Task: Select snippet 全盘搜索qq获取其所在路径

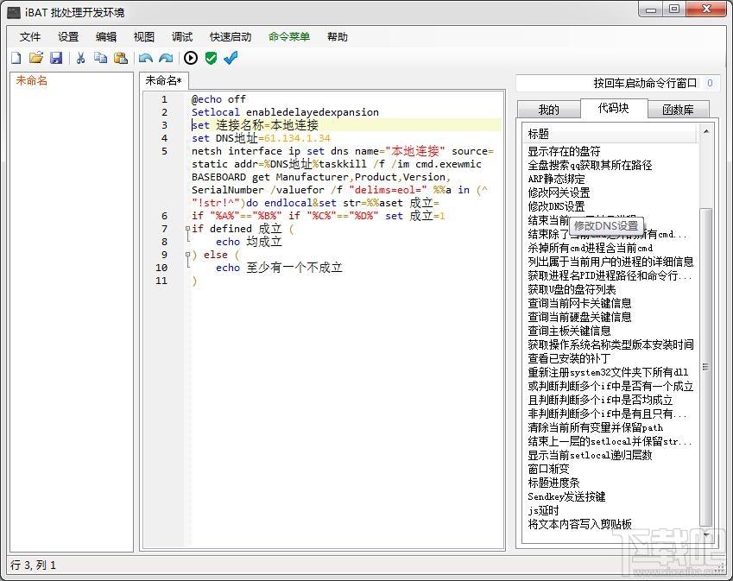Action: [590, 165]
